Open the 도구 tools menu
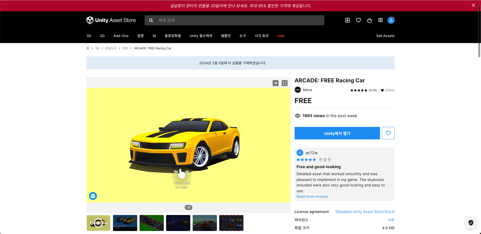481x234 pixels. [243, 36]
